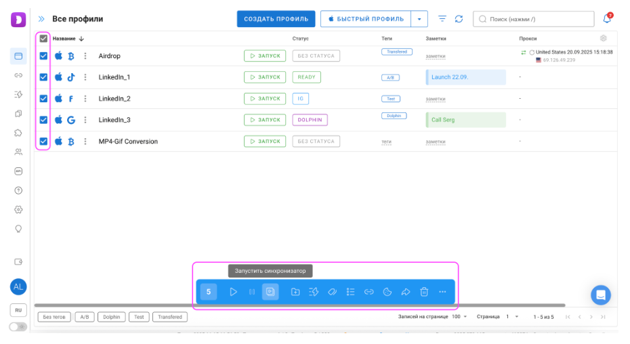Open the three-dot menu in bulk toolbar
630x344 pixels.
click(x=442, y=292)
